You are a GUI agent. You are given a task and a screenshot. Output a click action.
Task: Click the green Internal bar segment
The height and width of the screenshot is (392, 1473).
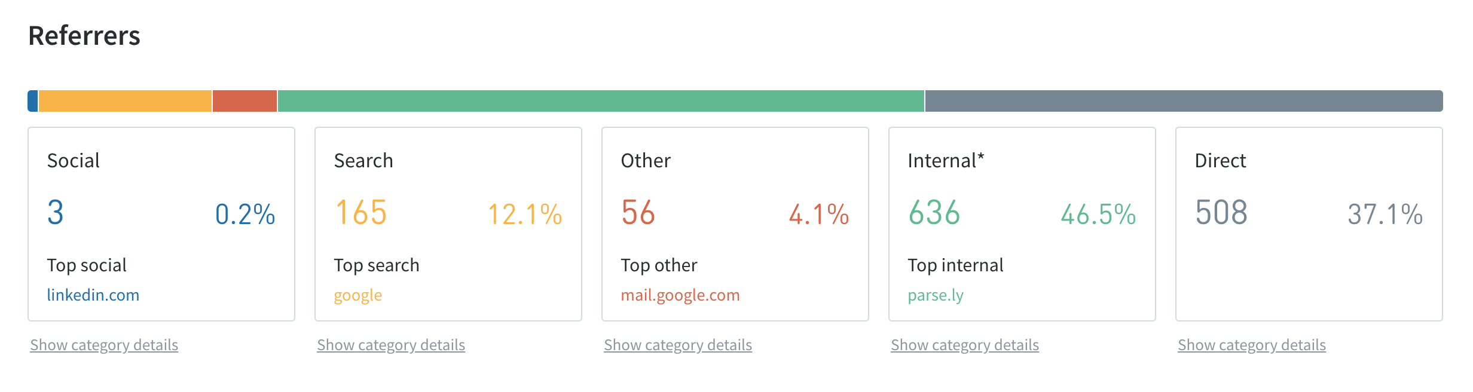click(x=601, y=101)
